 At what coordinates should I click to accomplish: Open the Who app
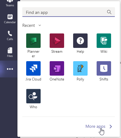(x=33, y=96)
